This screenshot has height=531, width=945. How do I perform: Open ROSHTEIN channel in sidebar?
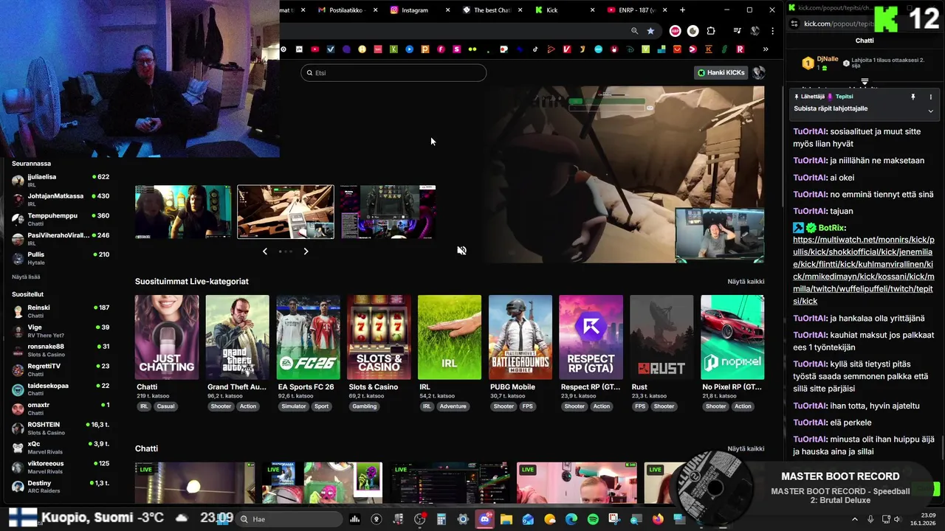point(61,428)
